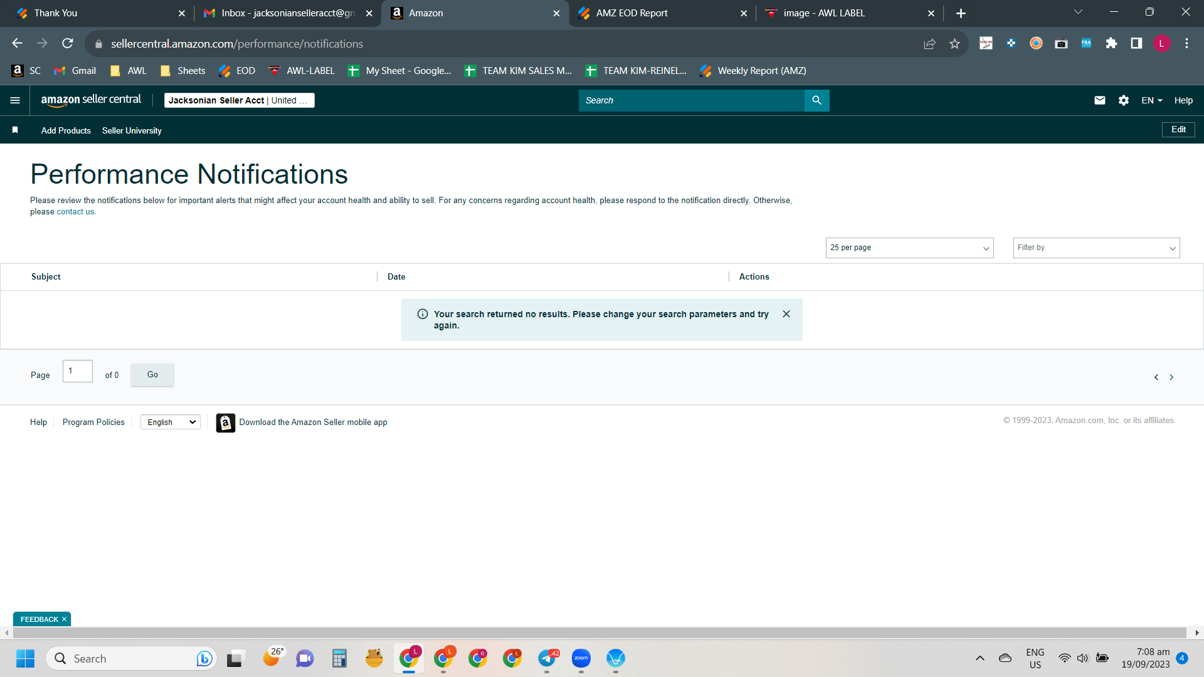Viewport: 1204px width, 677px height.
Task: Open Zoom from the taskbar
Action: click(581, 658)
